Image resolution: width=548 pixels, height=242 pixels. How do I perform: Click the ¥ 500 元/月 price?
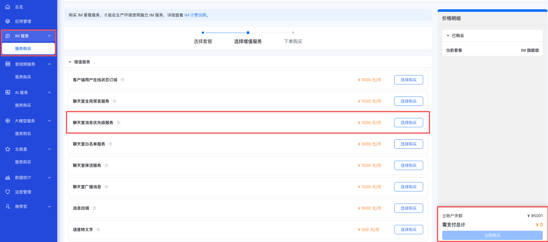369,230
